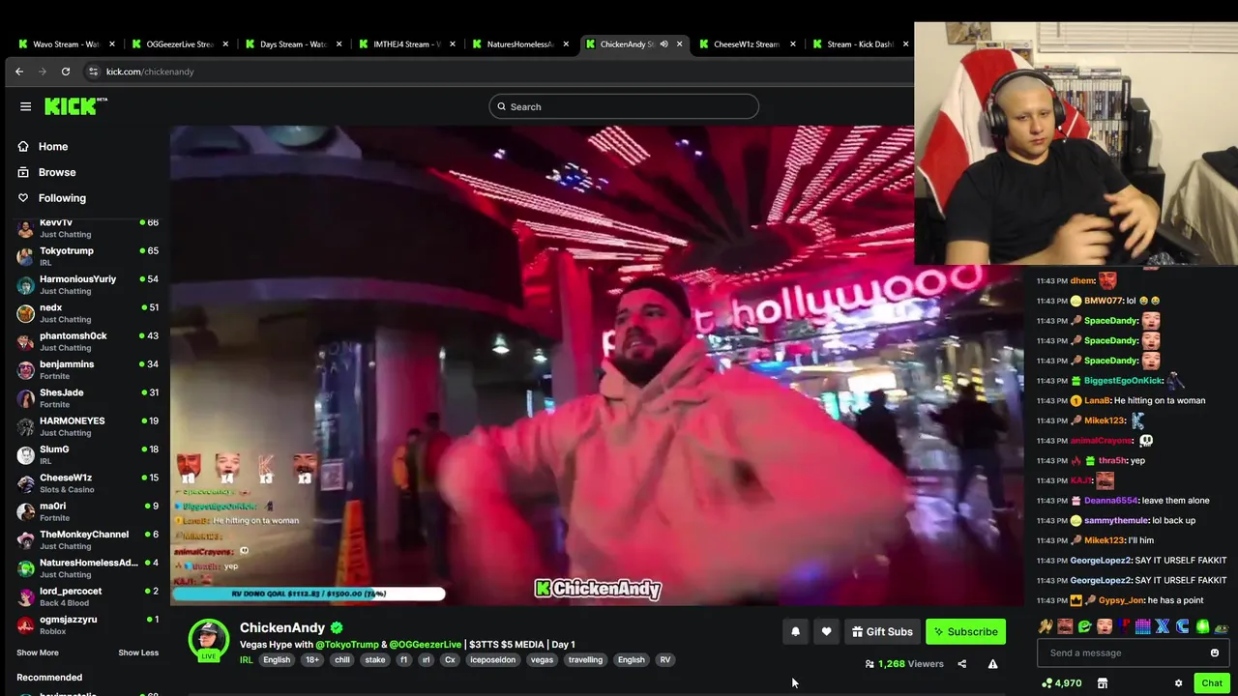The width and height of the screenshot is (1238, 696).
Task: Expand the list with Show More
Action: (38, 652)
